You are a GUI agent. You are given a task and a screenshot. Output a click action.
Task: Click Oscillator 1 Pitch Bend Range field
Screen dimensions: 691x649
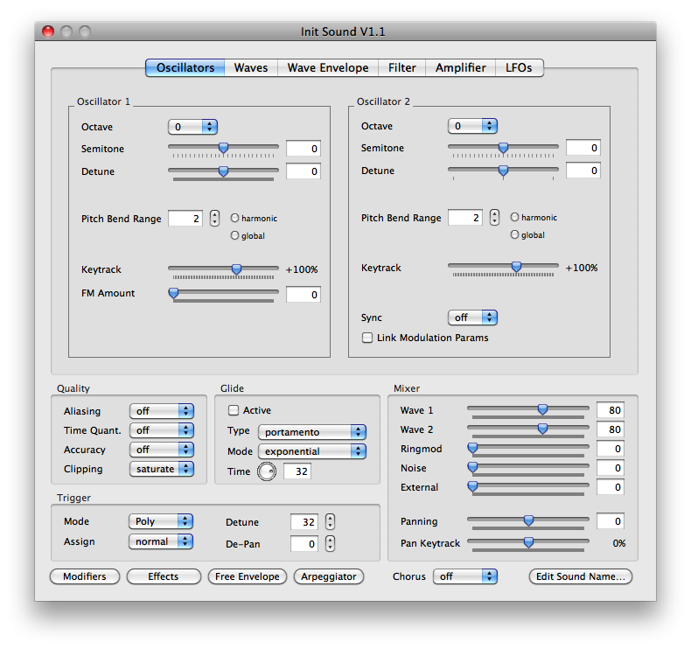[185, 219]
